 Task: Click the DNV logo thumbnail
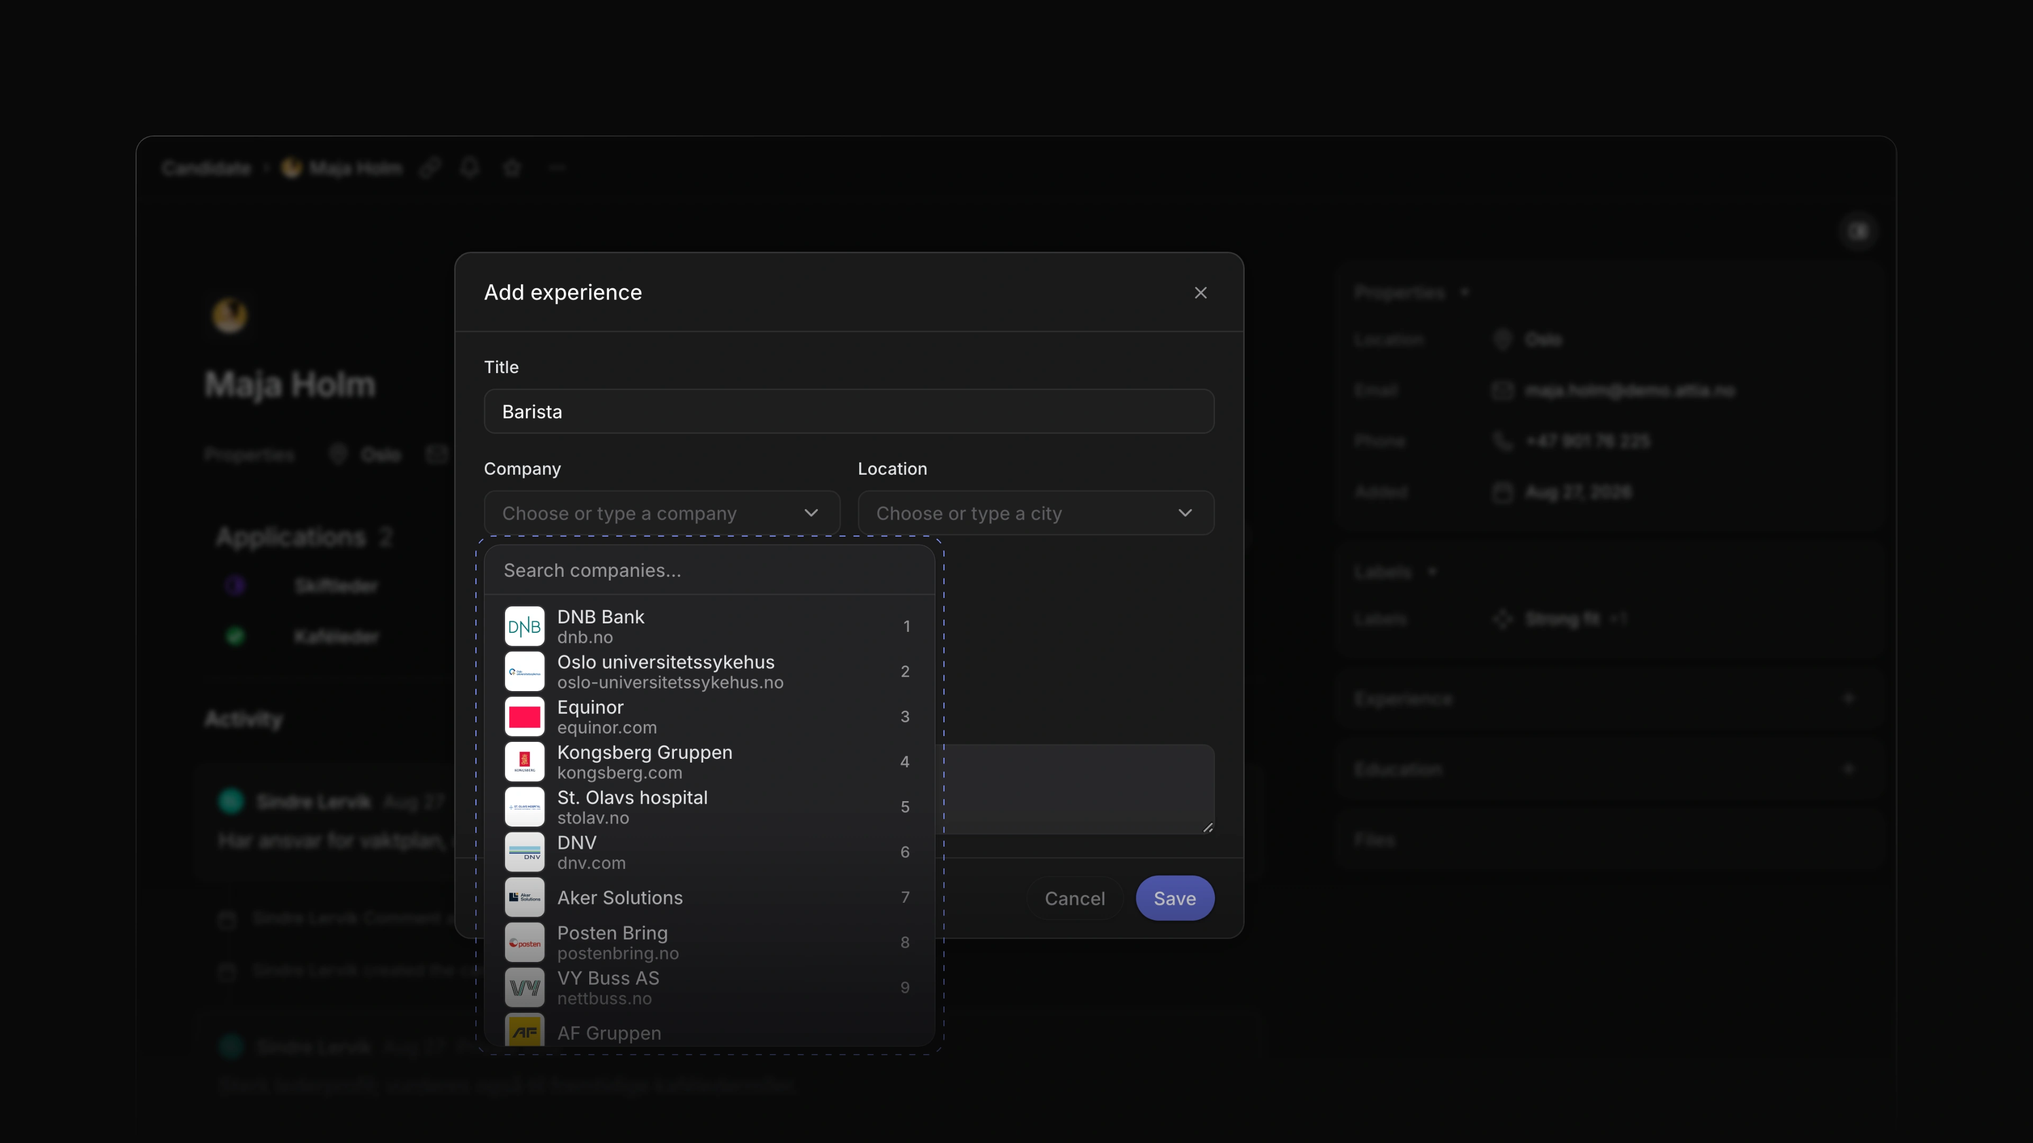tap(524, 852)
